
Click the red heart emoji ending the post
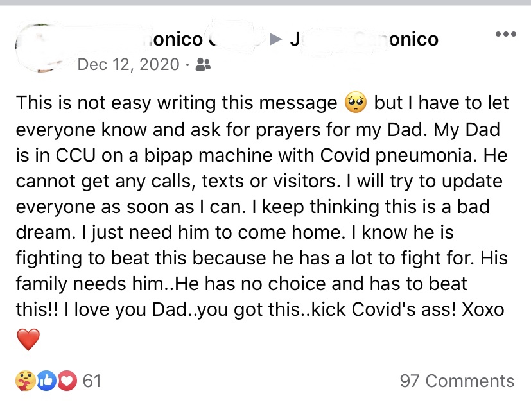[28, 339]
